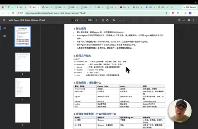Viewport: 198px width, 129px height.
Task: Reload the current page
Action: [13, 13]
